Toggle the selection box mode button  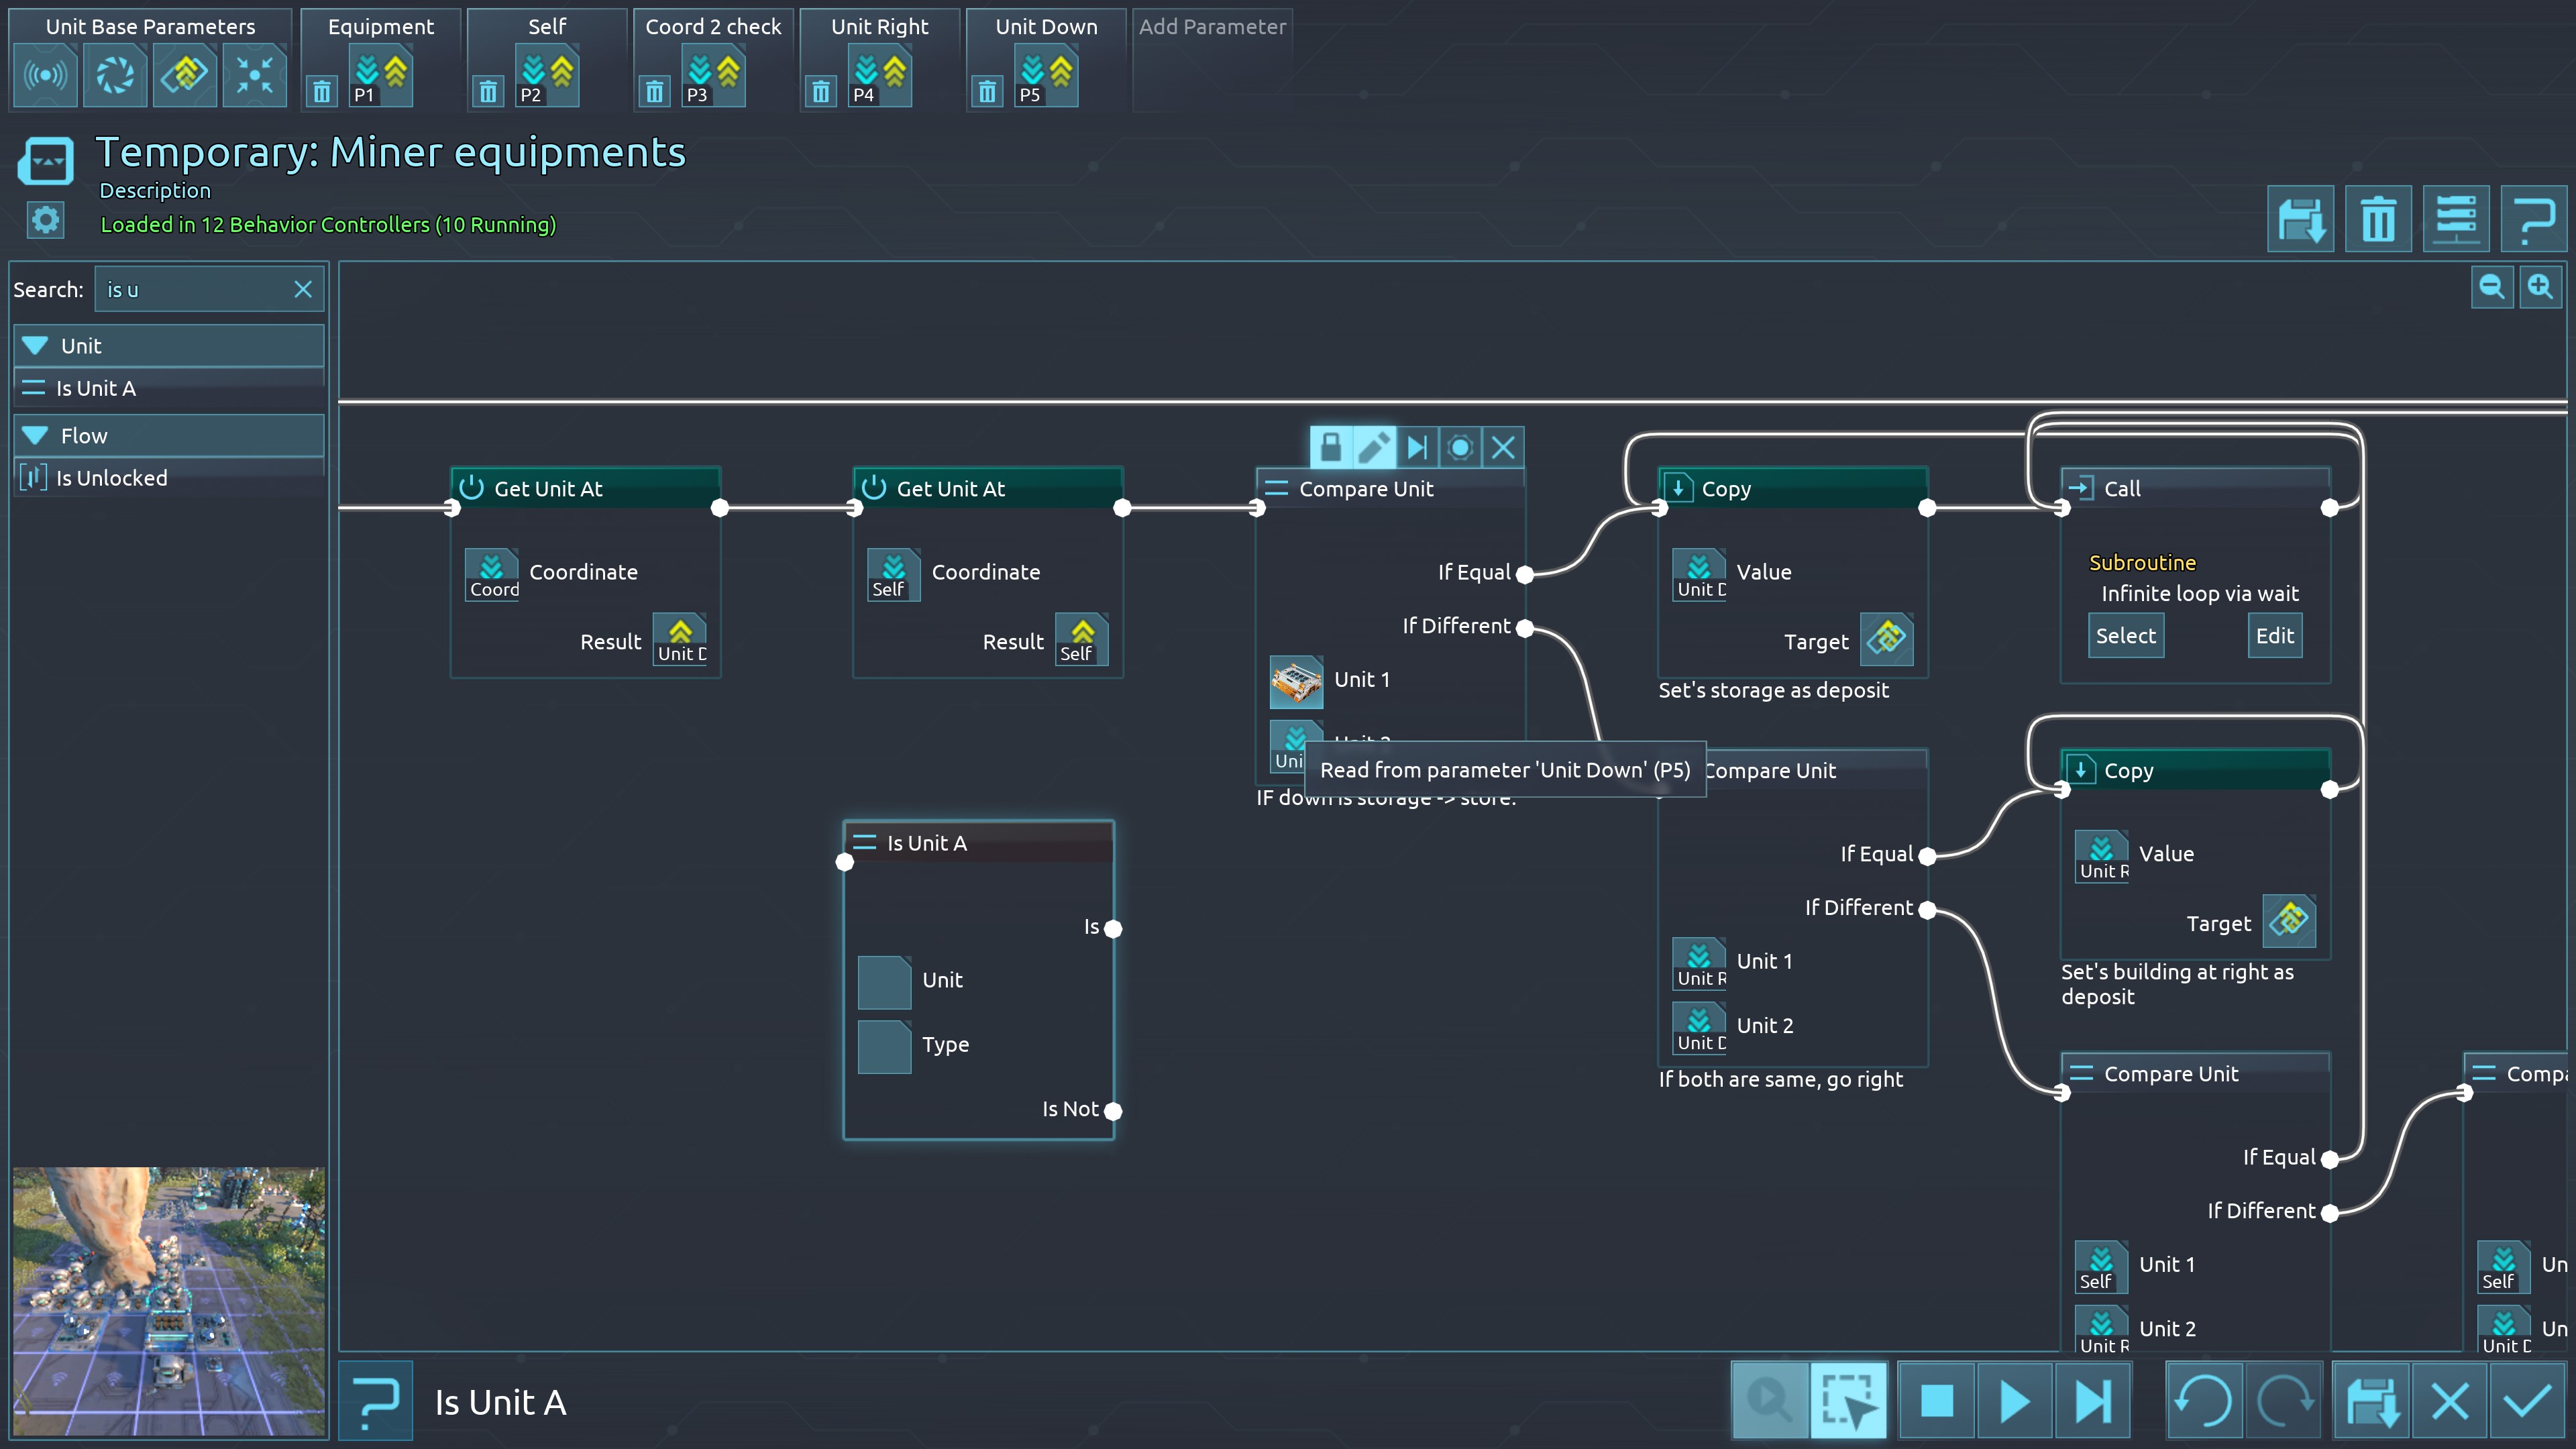(1848, 1401)
